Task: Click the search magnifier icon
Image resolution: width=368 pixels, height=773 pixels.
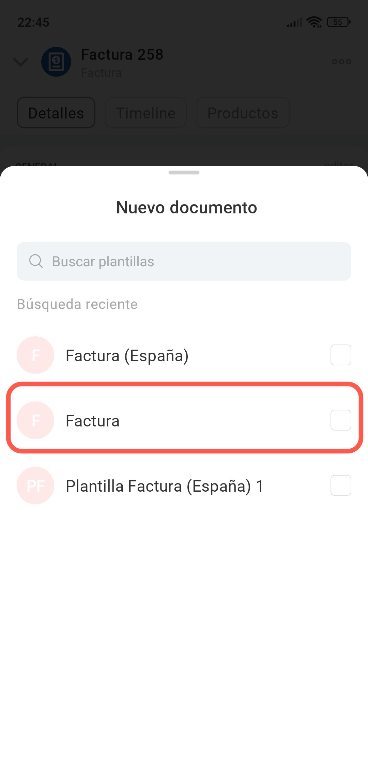Action: coord(36,262)
